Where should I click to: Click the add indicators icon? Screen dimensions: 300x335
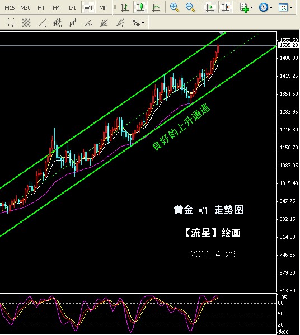tap(244, 7)
